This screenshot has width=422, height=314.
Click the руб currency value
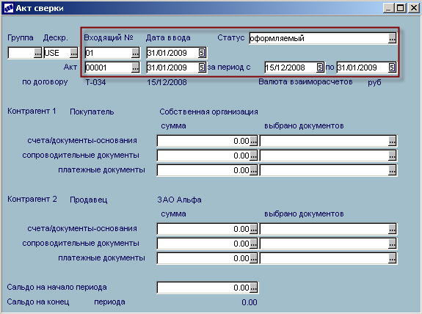[x=374, y=82]
